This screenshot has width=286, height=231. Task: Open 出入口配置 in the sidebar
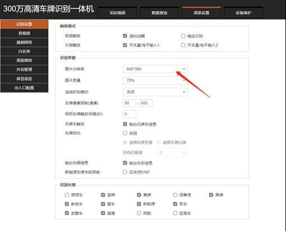pos(24,87)
